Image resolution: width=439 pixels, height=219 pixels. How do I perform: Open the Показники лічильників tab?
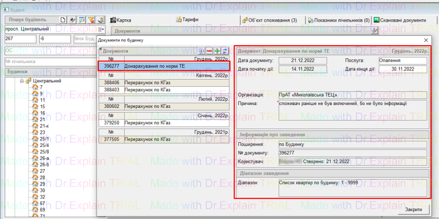pos(338,20)
